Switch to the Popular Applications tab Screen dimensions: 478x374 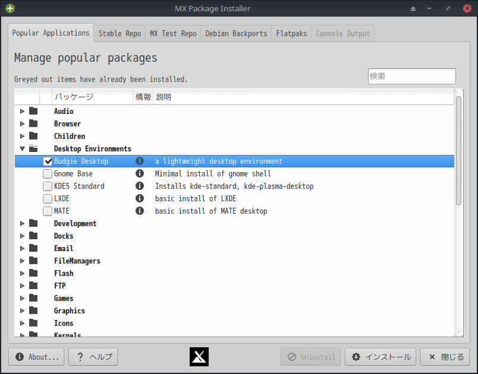click(51, 33)
